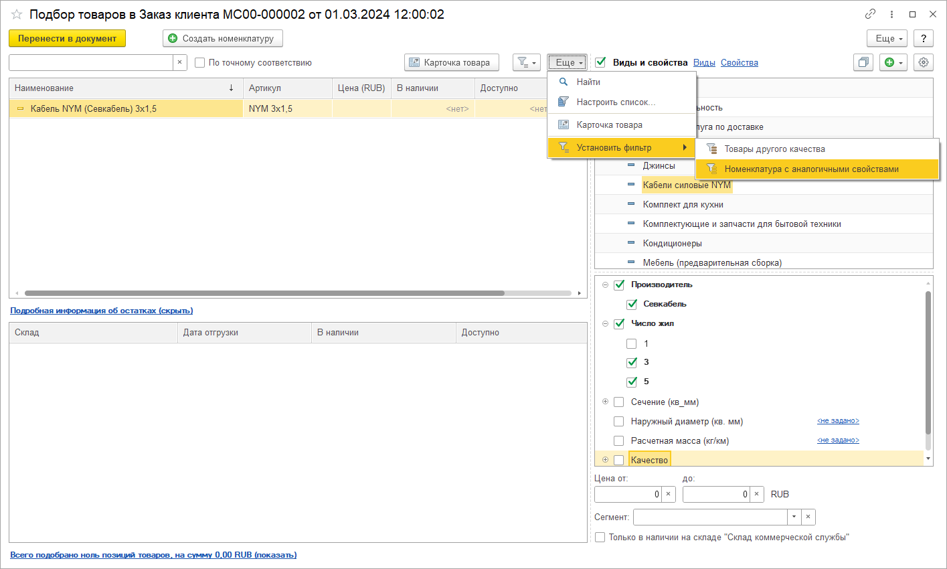Image resolution: width=947 pixels, height=569 pixels.
Task: Open the green plus add dropdown
Action: click(x=893, y=62)
